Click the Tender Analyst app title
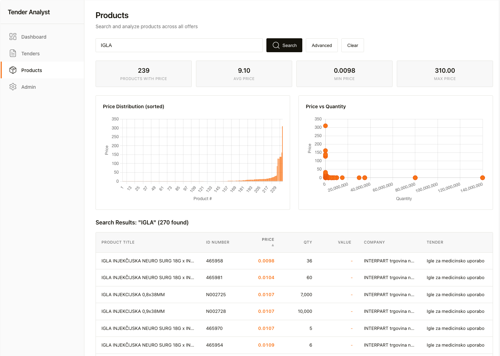Image resolution: width=500 pixels, height=356 pixels. [x=29, y=12]
